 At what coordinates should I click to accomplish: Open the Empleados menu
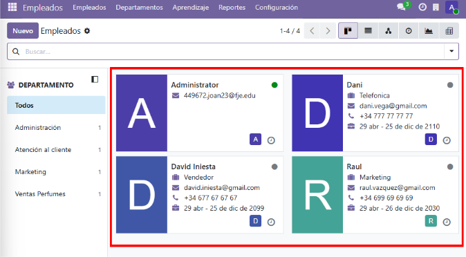pos(89,8)
